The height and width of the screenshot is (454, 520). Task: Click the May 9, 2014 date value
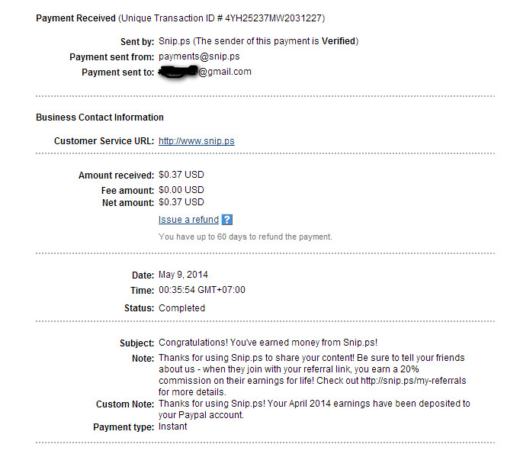pos(183,275)
